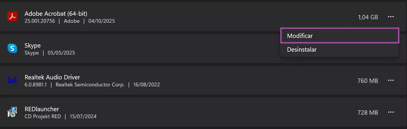This screenshot has height=129, width=407.
Task: Click the Realtek version number 6.0.8981.1
Action: tap(36, 85)
